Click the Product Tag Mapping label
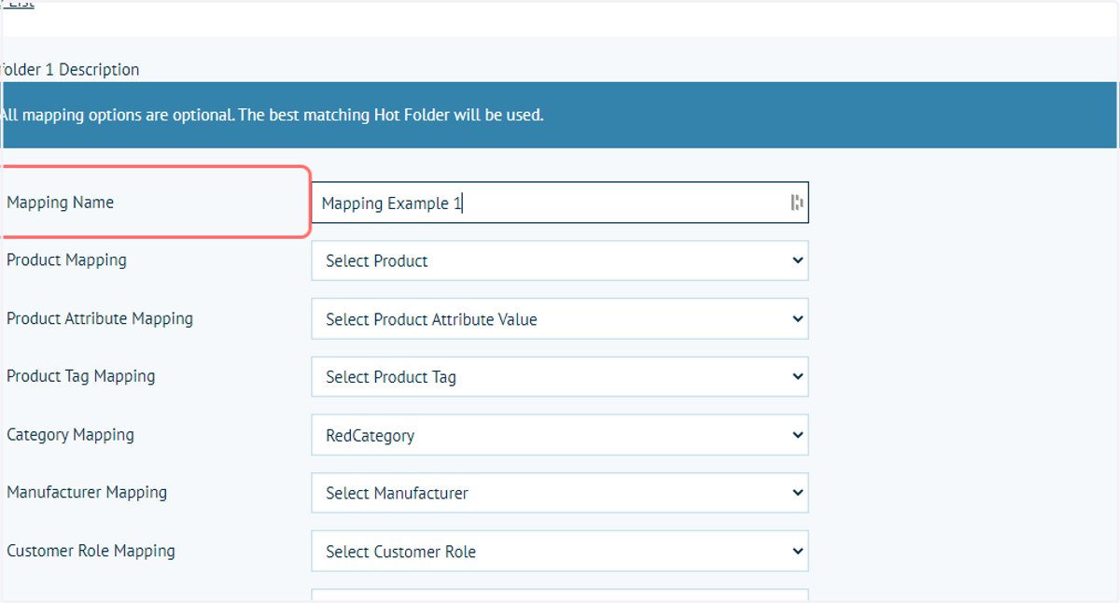This screenshot has height=603, width=1120. (x=81, y=376)
